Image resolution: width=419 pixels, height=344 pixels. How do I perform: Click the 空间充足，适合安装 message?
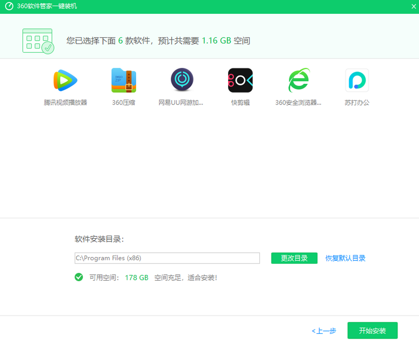click(186, 278)
